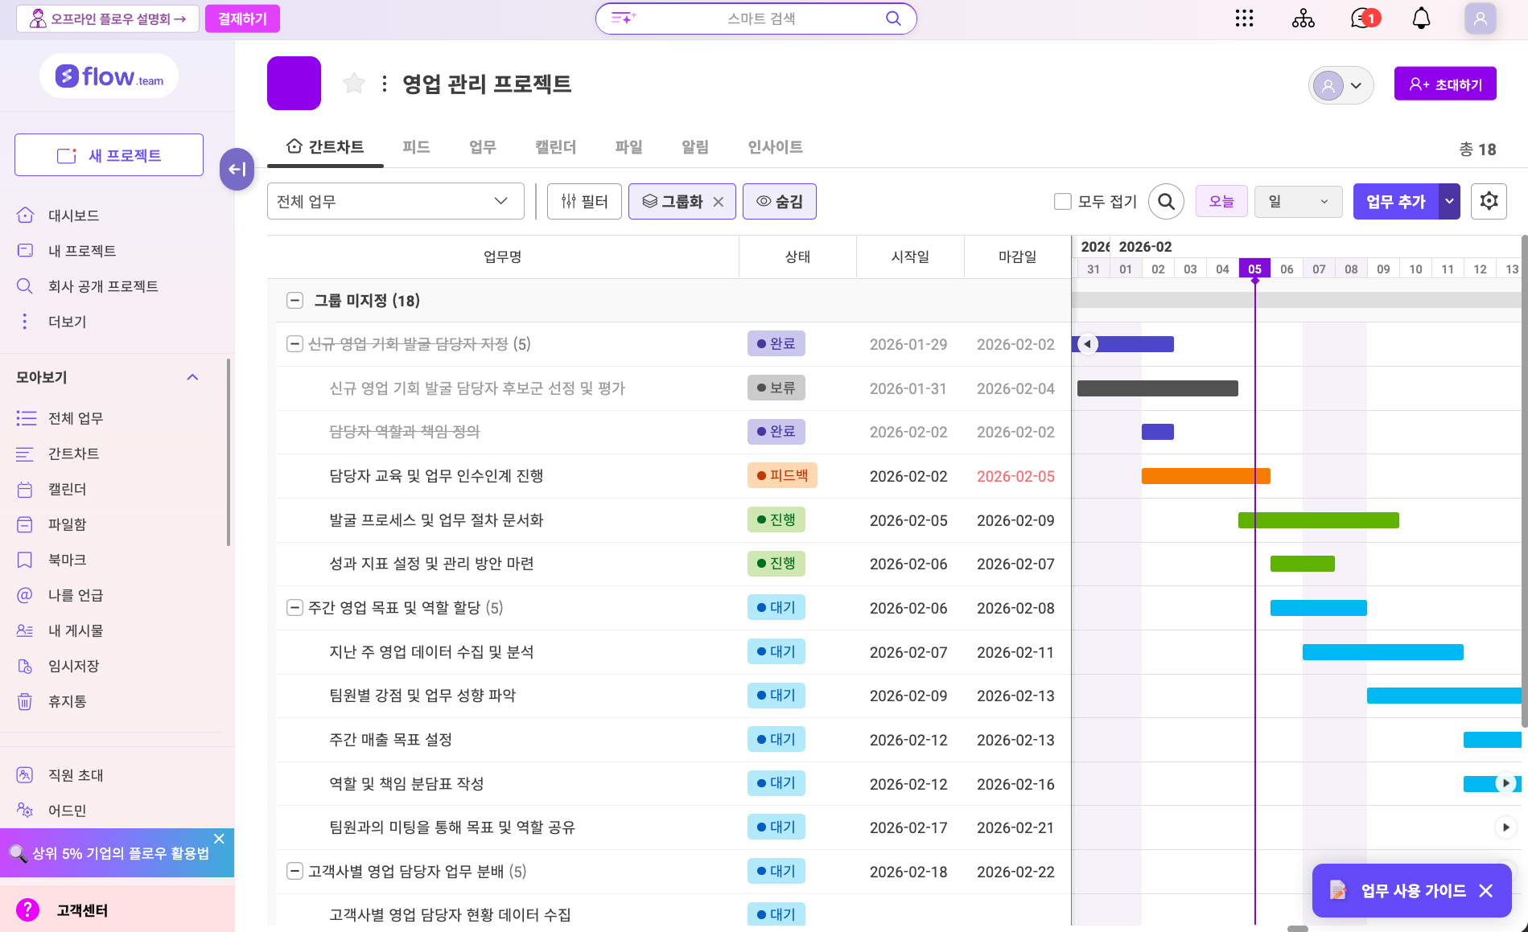Check the 모두 접기 checkbox
The image size is (1528, 932).
[x=1063, y=201]
